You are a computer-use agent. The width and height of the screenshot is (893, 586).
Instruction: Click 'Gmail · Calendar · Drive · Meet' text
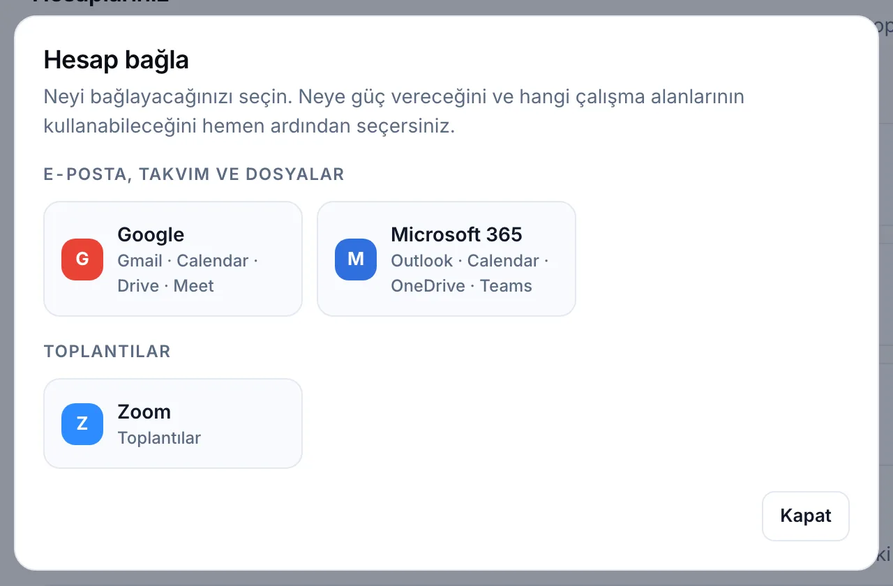tap(188, 273)
